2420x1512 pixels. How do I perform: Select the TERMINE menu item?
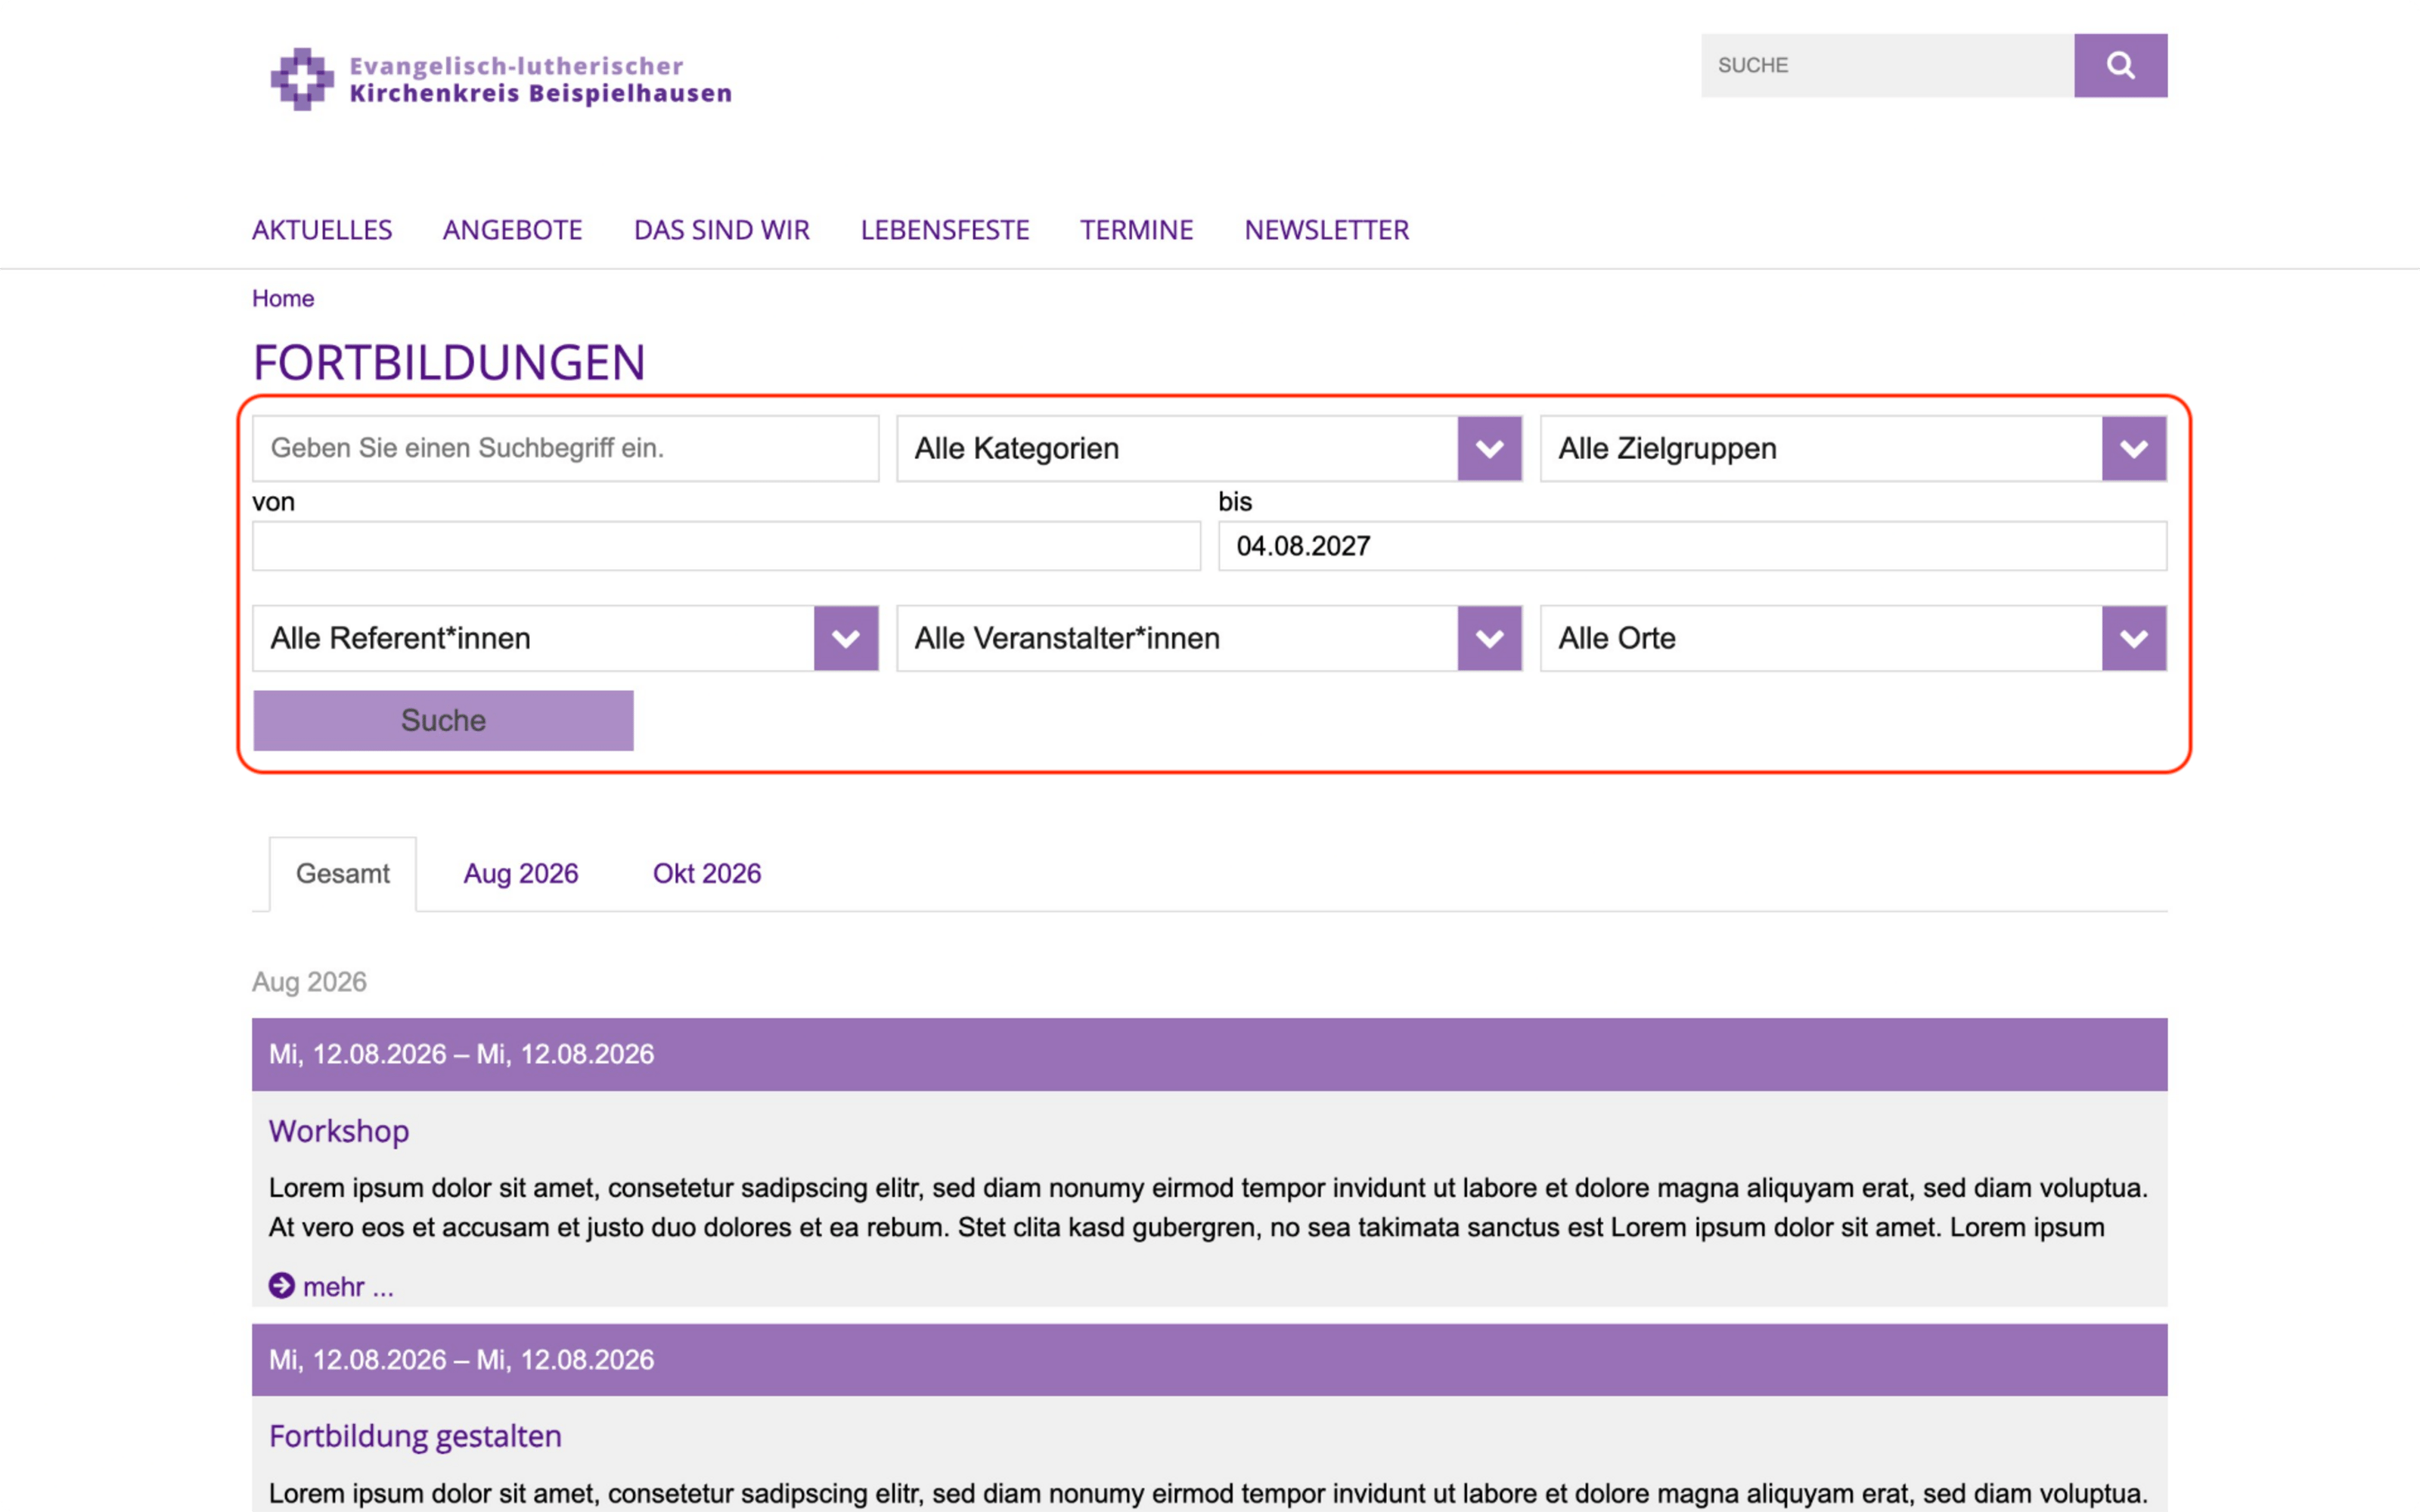[x=1137, y=230]
